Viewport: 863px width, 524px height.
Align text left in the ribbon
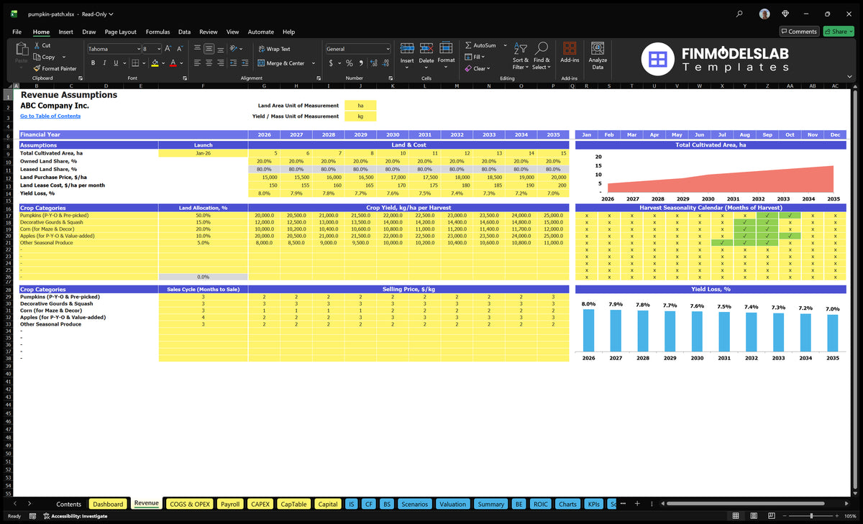(197, 63)
